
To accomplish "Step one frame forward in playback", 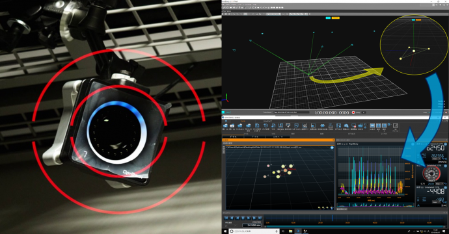I will click(254, 218).
